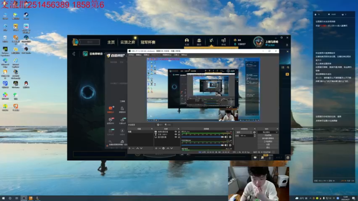Screen dimensions: 358x201
Task: Remove the selected OBS scene
Action: 133,148
